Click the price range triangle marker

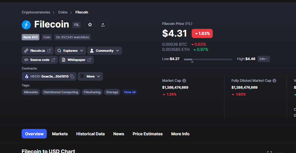192,62
